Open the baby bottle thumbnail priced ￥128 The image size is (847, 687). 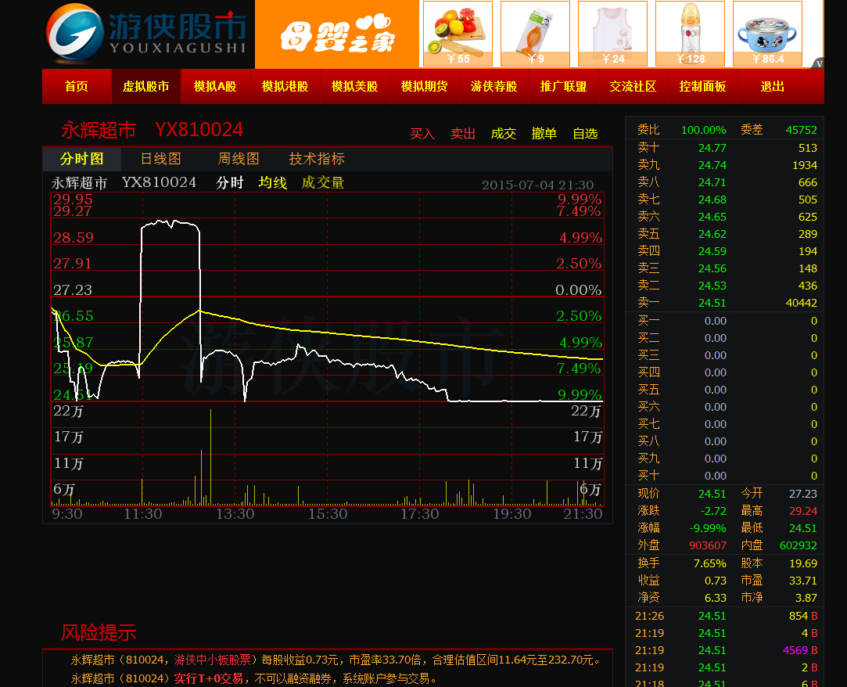[x=690, y=34]
